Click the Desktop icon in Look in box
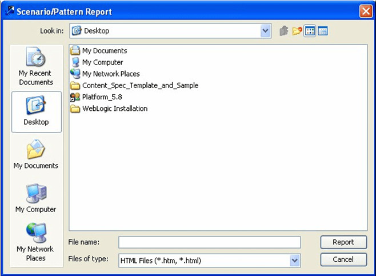The width and height of the screenshot is (376, 276). 77,31
